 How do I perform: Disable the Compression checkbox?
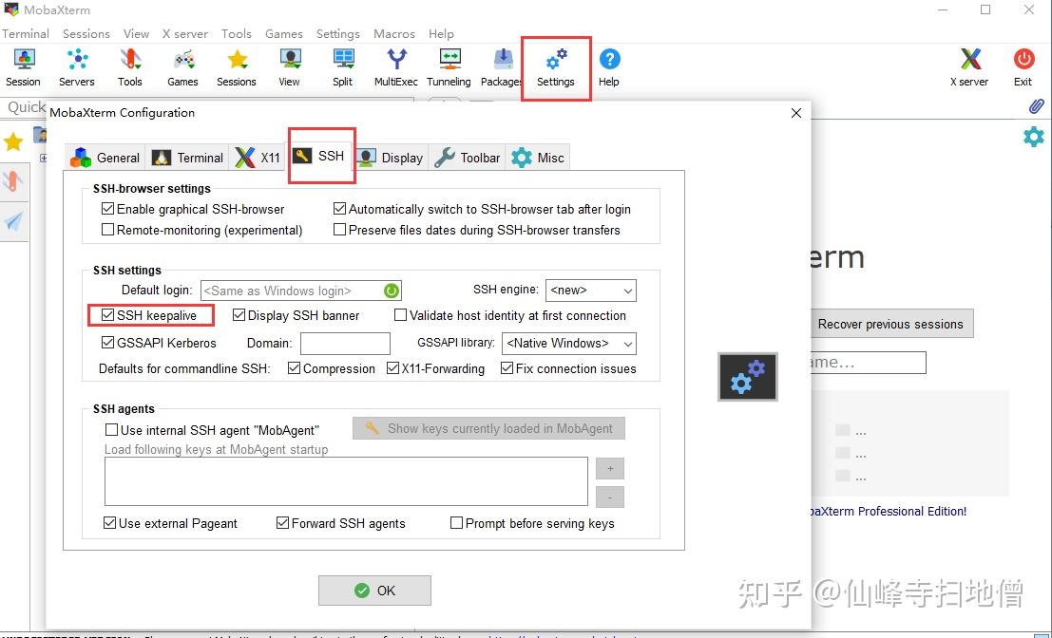point(294,368)
